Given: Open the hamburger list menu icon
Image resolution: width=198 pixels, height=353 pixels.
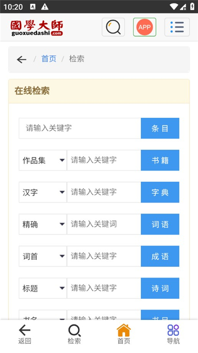Looking at the screenshot, I should tap(177, 27).
